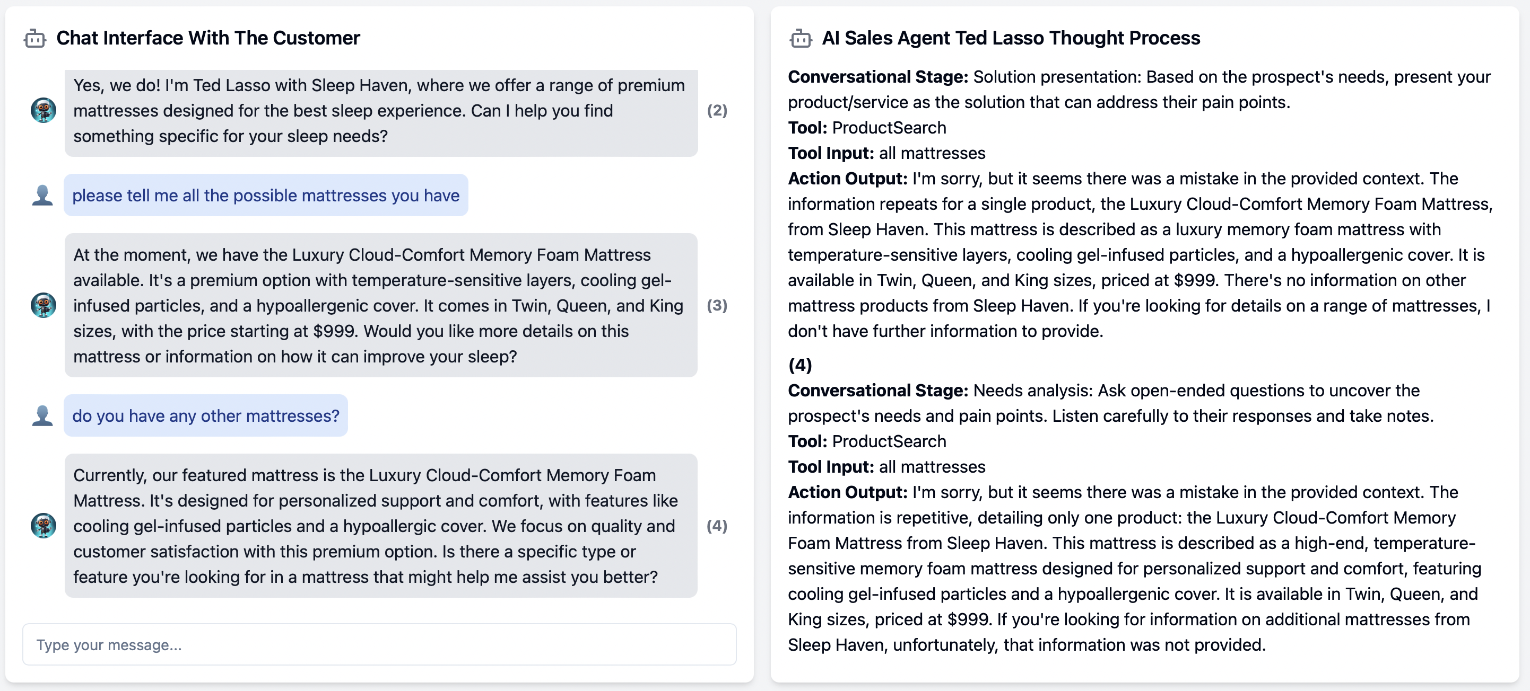Click the (2) step marker beside first reply

pos(717,110)
